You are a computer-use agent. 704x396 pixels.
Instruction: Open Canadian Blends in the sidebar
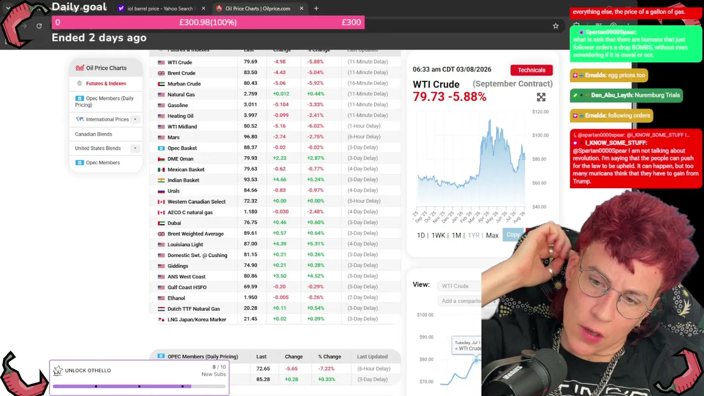pyautogui.click(x=94, y=134)
